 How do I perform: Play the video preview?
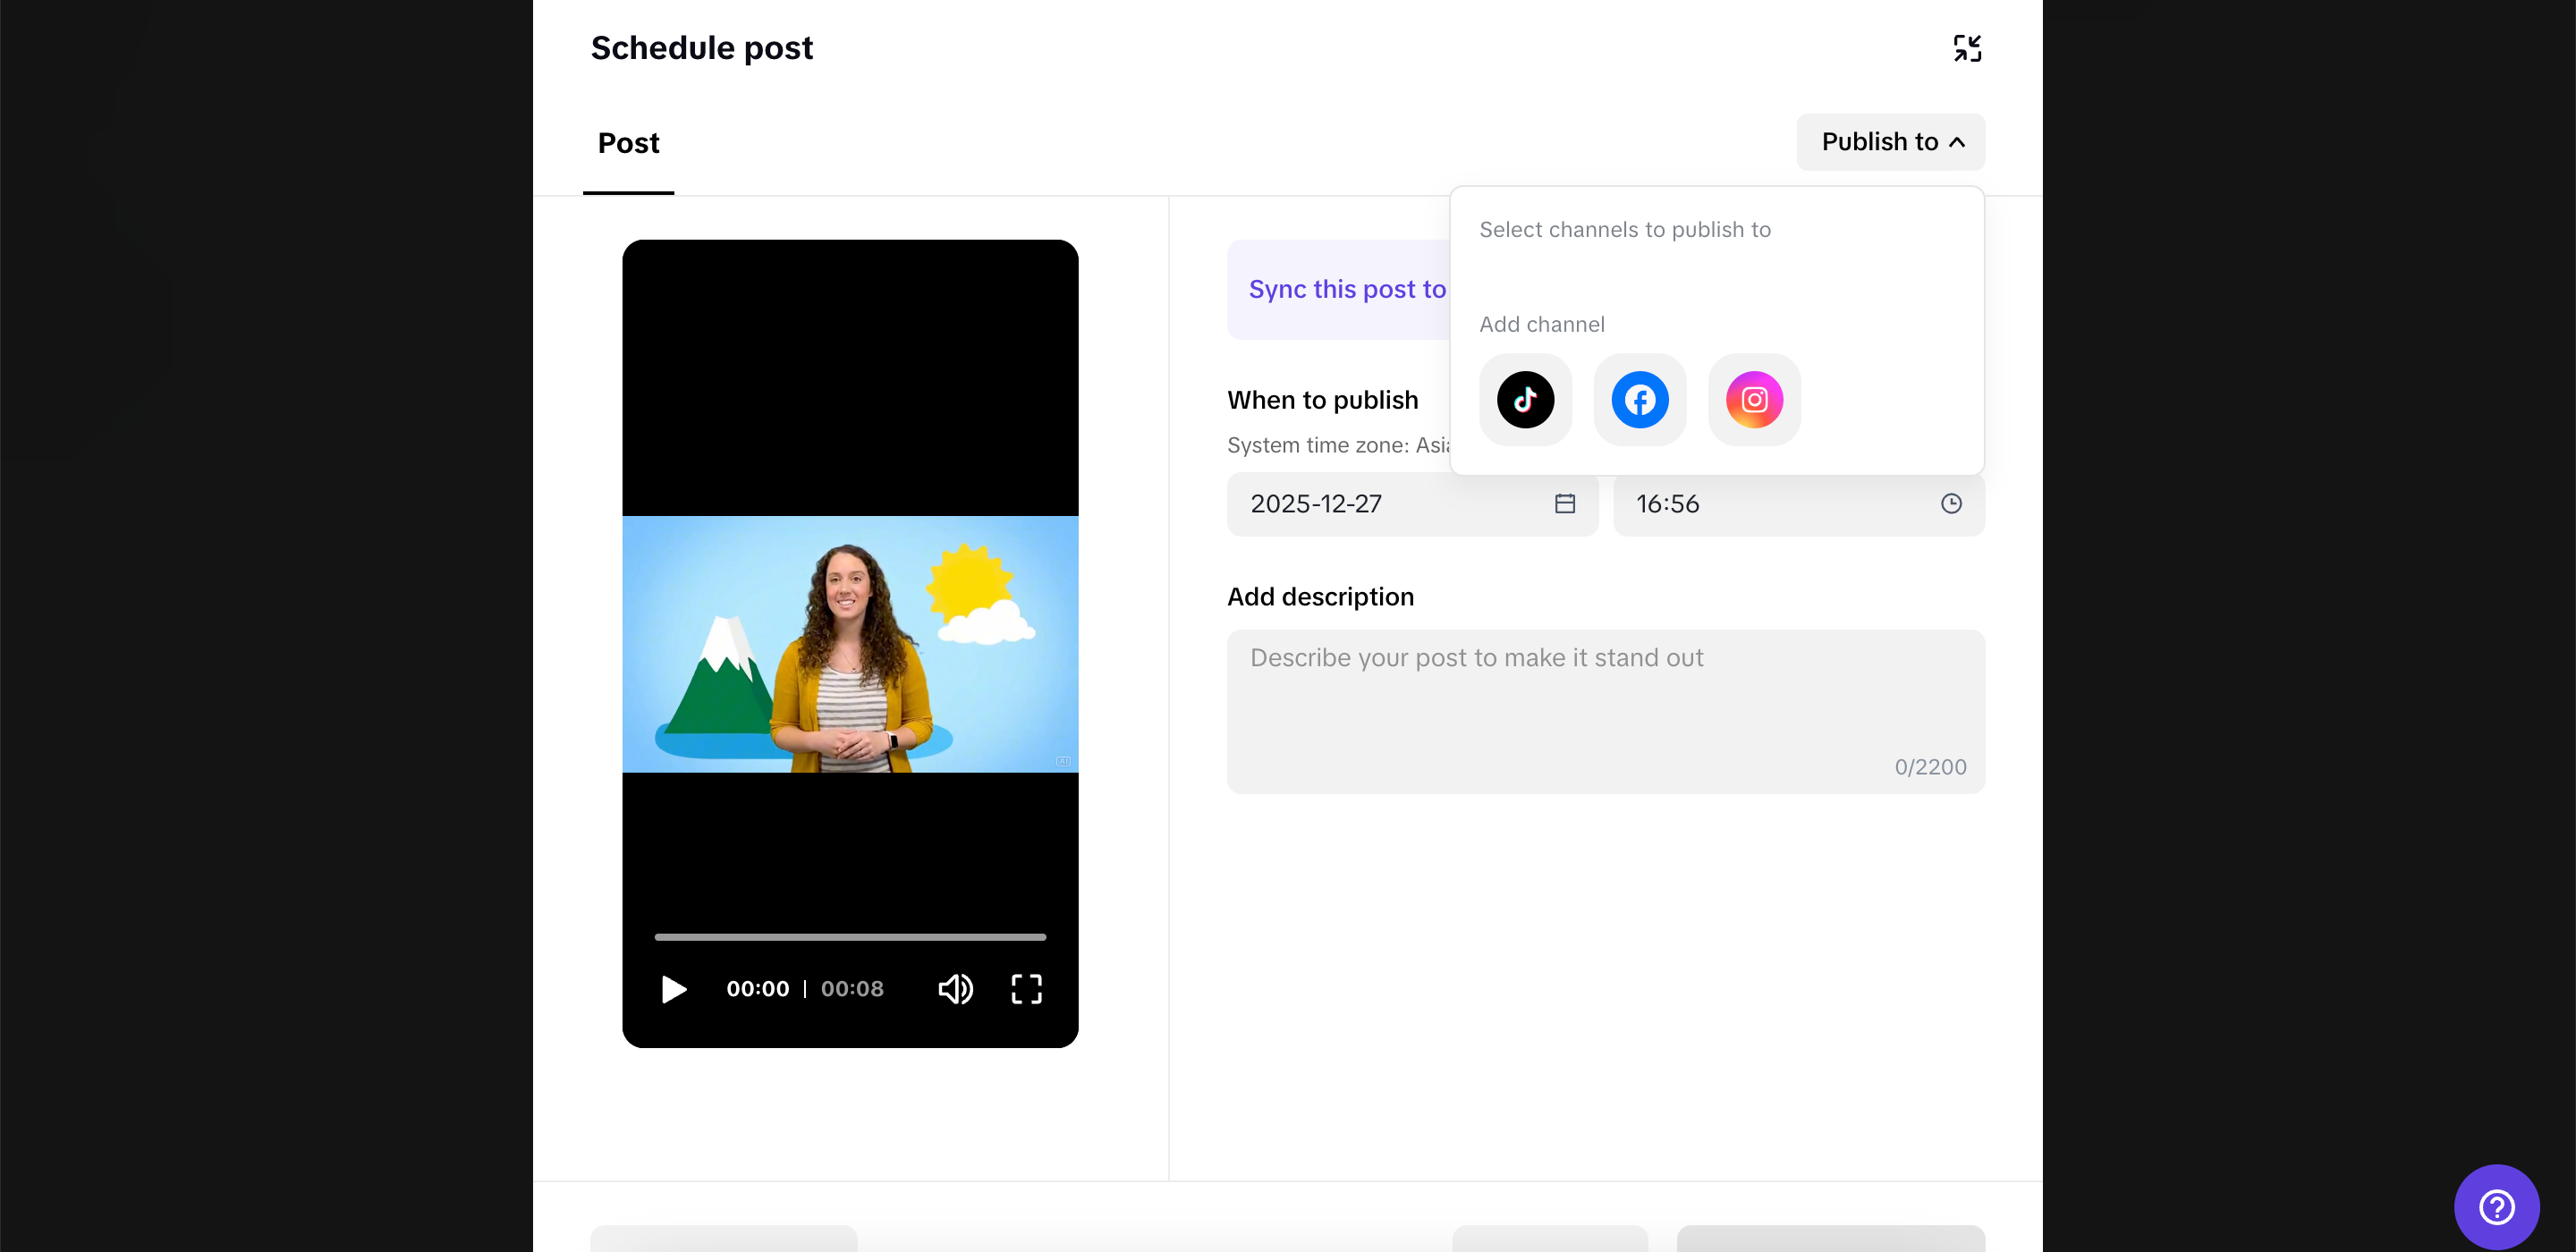coord(673,989)
